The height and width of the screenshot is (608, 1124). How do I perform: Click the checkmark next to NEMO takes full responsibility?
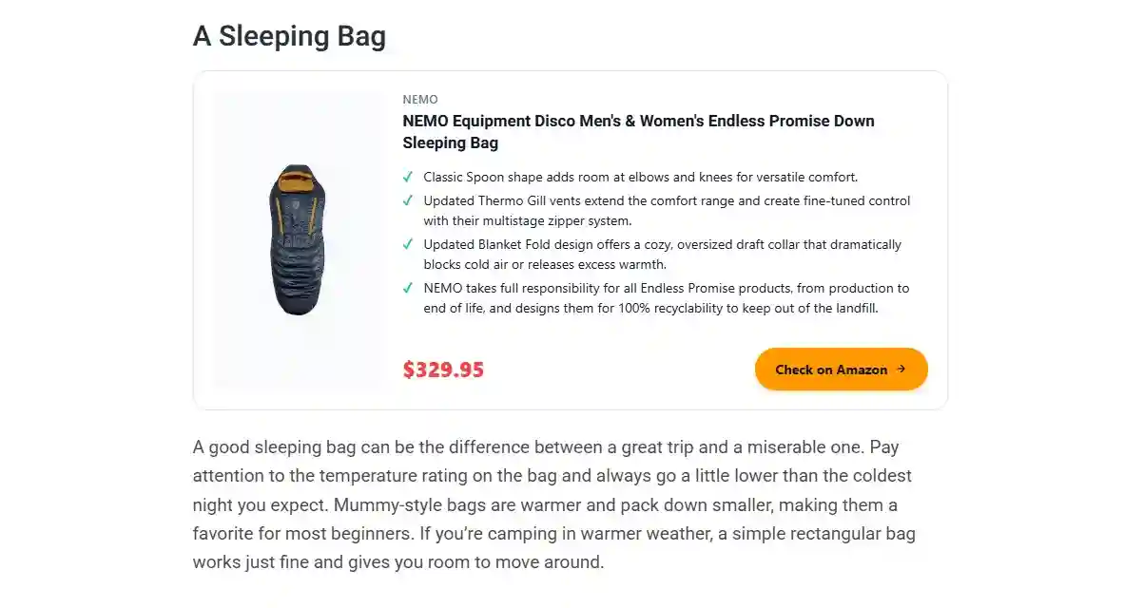[408, 288]
